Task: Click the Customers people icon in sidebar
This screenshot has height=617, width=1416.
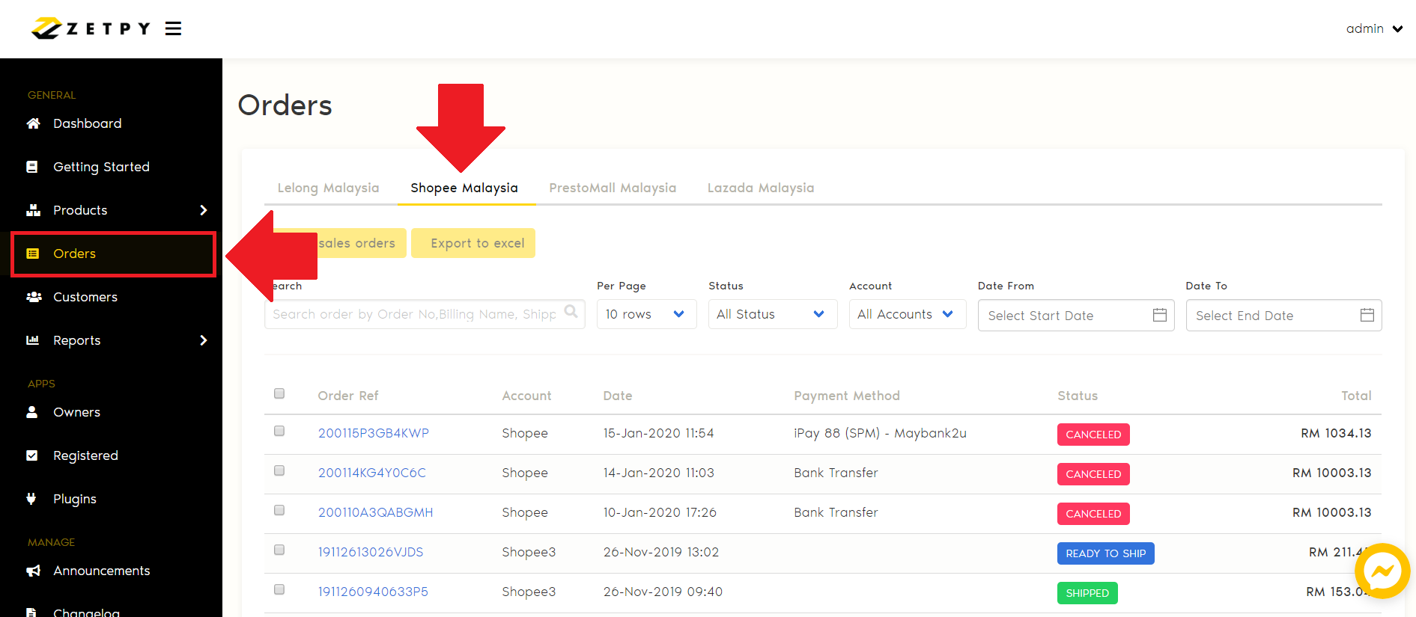Action: tap(33, 297)
